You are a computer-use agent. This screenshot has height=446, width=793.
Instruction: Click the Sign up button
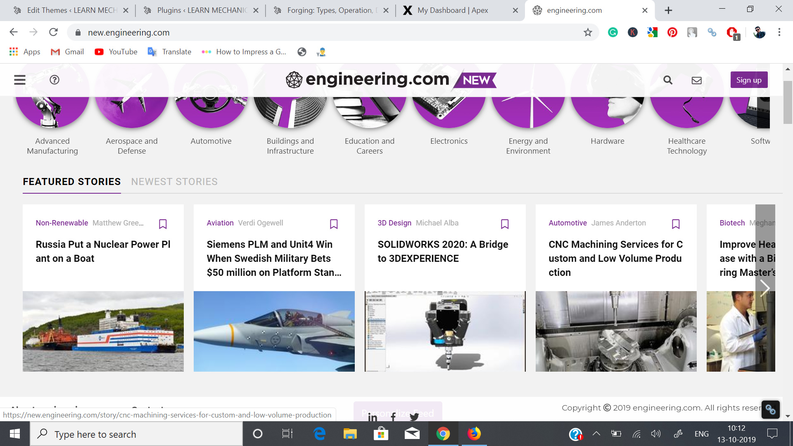(x=749, y=80)
